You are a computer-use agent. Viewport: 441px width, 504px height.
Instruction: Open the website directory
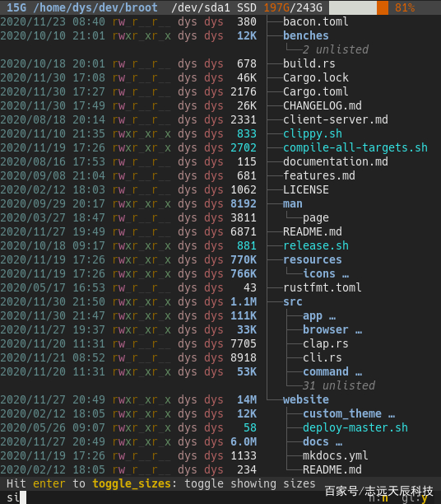pyautogui.click(x=306, y=399)
